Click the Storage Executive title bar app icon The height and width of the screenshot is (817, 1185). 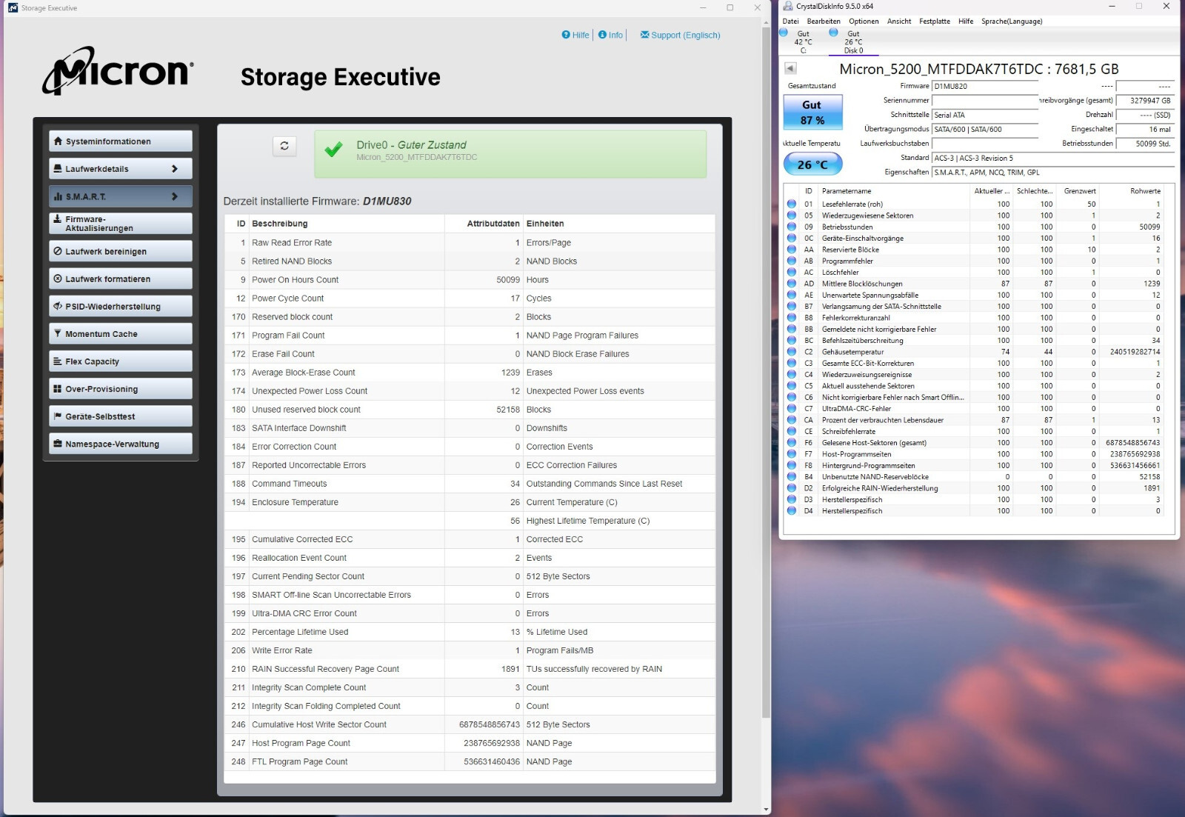click(13, 7)
